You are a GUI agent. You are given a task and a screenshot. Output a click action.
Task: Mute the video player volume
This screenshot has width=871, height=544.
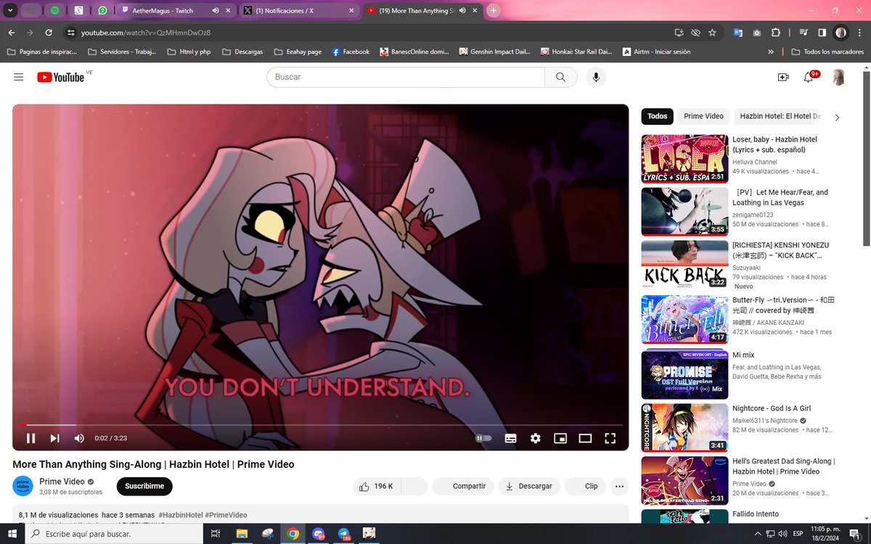tap(78, 438)
